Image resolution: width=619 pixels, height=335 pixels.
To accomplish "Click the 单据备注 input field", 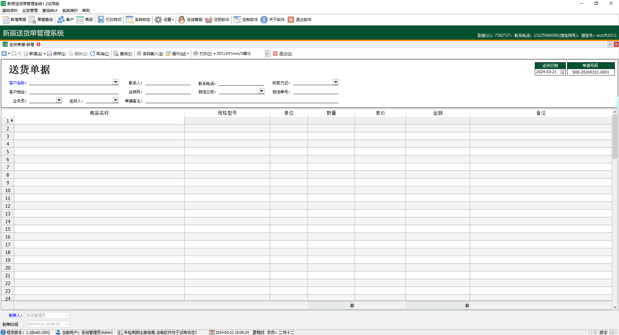I will coord(242,101).
